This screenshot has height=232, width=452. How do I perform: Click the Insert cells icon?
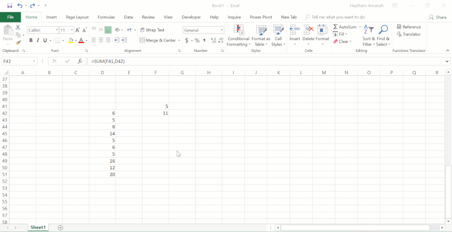295,30
